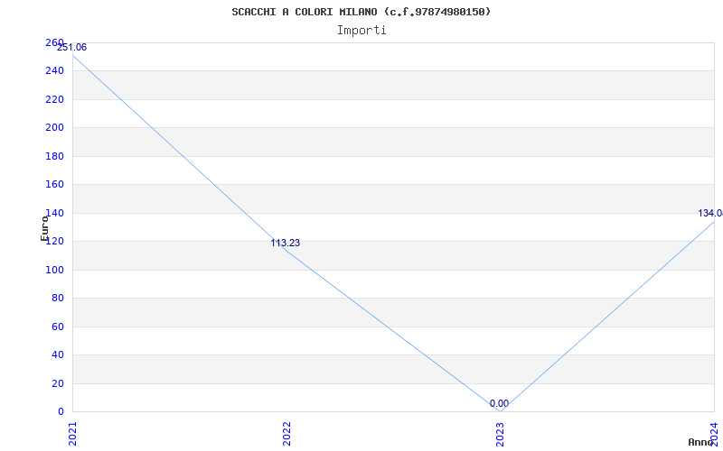The image size is (723, 451).
Task: Click the 60 y-axis tick label
Action: [x=58, y=327]
